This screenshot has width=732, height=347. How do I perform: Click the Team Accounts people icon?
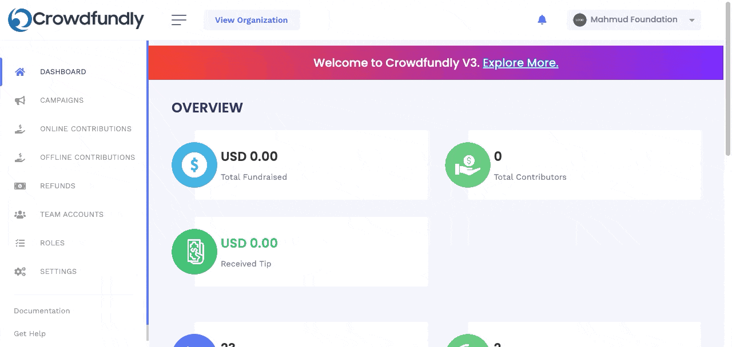click(x=20, y=215)
